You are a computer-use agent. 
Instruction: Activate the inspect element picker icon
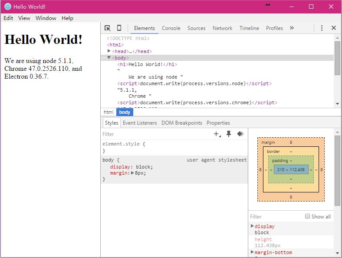coord(108,28)
